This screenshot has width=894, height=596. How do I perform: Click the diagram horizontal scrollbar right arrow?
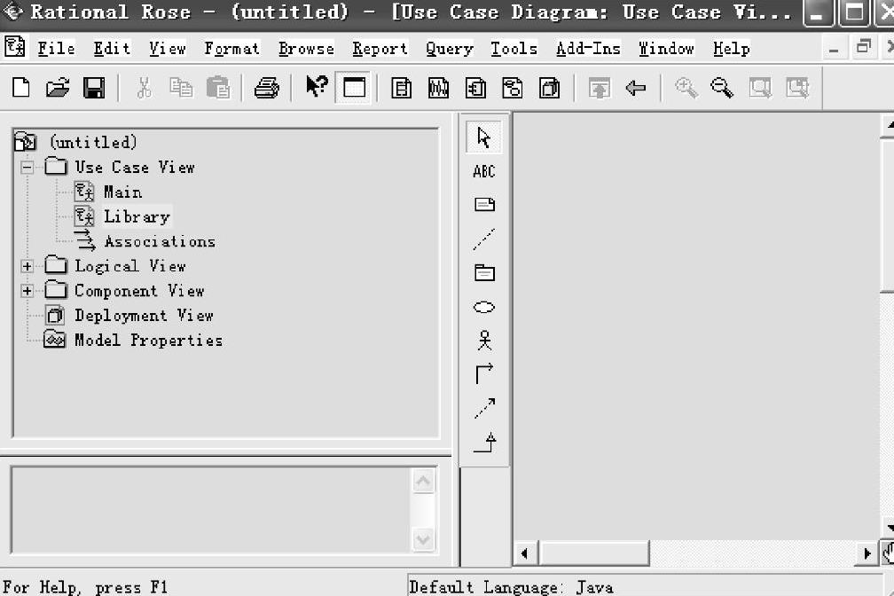(x=867, y=553)
